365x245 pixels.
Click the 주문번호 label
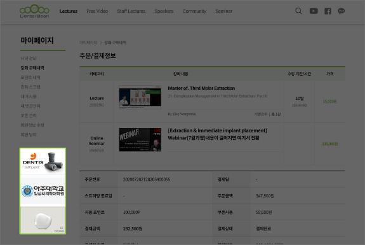tap(92, 179)
